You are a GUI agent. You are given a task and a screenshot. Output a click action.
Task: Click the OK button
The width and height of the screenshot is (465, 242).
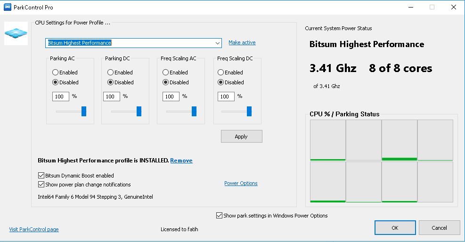[395, 228]
